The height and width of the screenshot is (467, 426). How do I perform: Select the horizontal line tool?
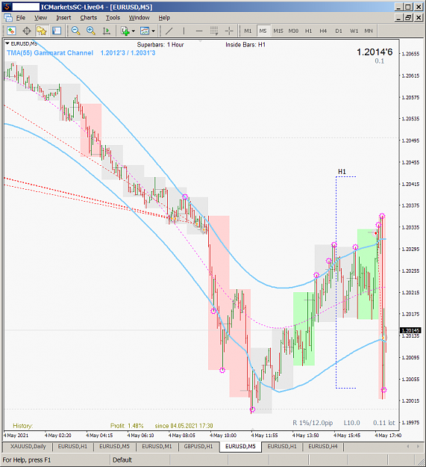tap(199, 31)
